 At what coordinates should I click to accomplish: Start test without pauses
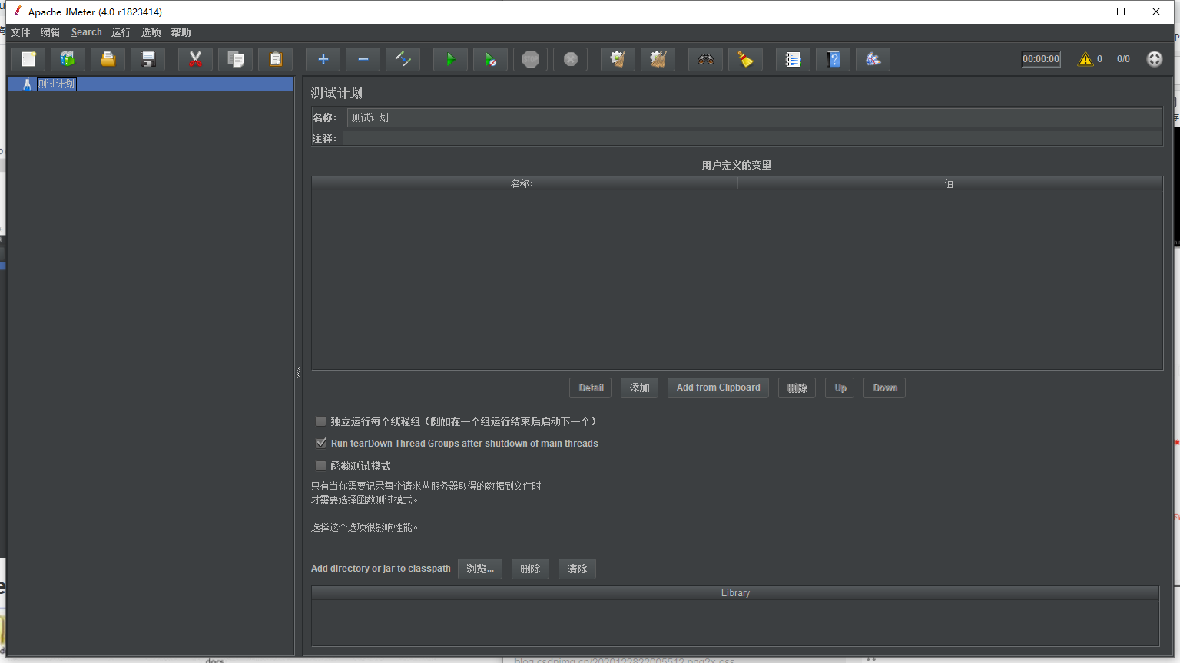490,59
